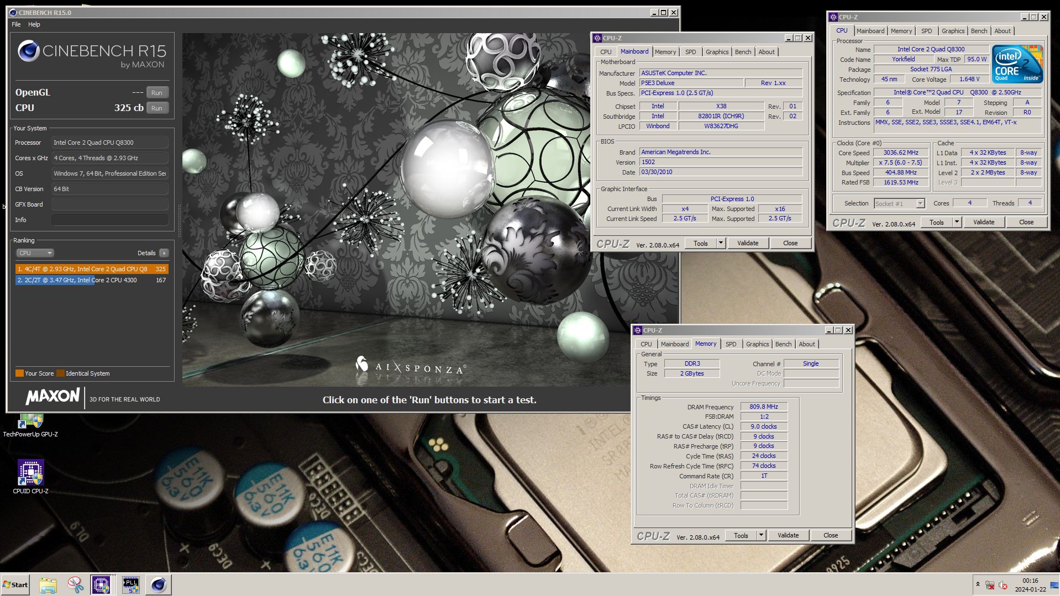Open TechPowerUp GPU-Z desktop shortcut
The width and height of the screenshot is (1060, 596).
pyautogui.click(x=30, y=425)
